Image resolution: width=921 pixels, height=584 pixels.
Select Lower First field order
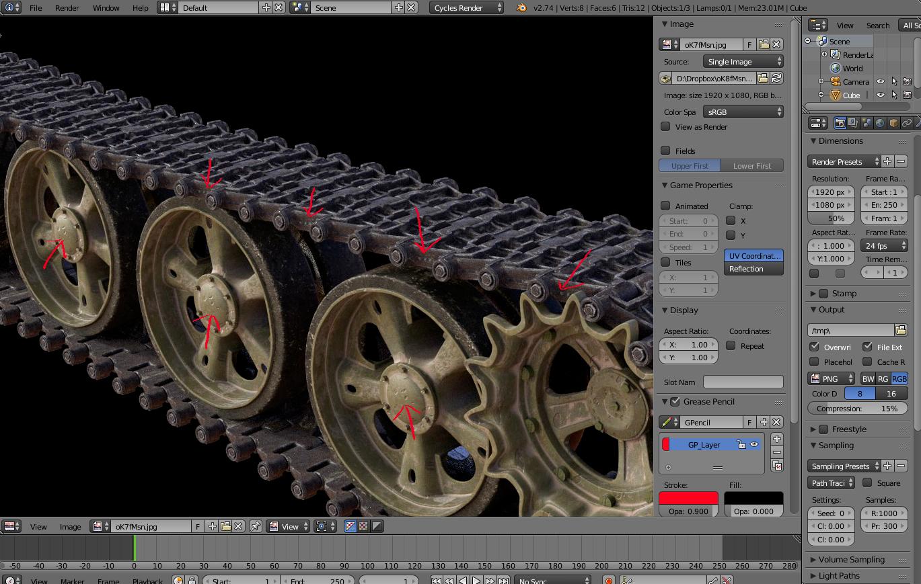[x=752, y=165]
